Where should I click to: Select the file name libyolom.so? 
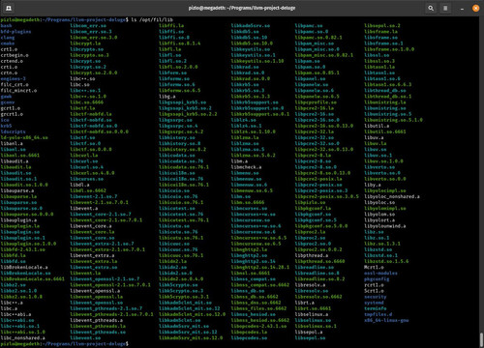tap(379, 215)
